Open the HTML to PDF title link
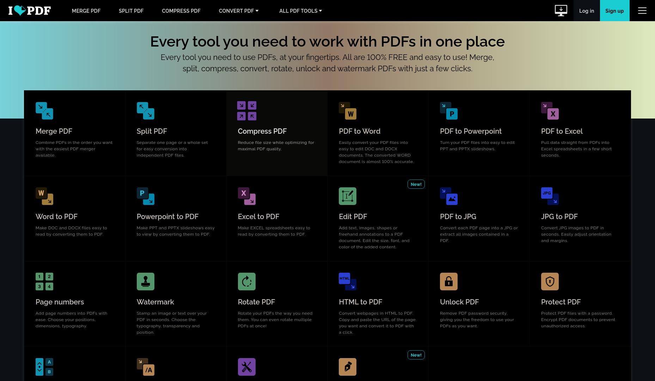This screenshot has width=655, height=381. (360, 302)
